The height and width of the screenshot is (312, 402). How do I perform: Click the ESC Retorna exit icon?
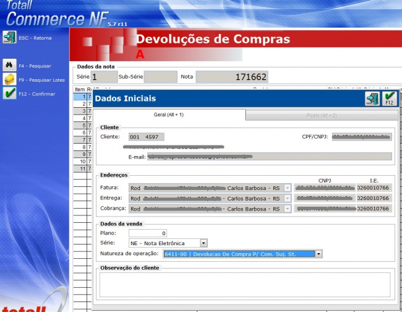coord(9,38)
